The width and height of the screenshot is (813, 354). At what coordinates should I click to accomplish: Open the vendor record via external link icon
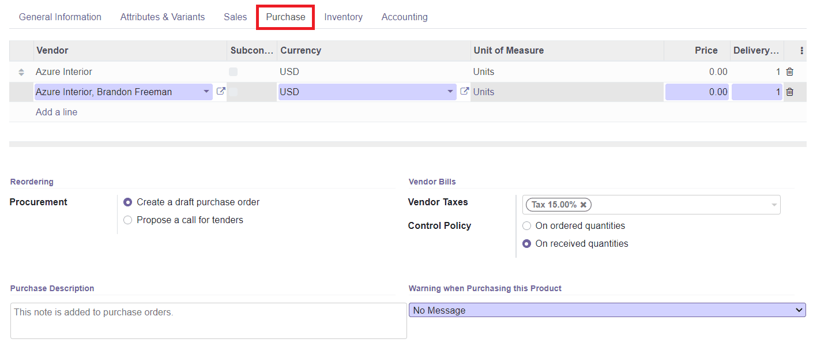click(220, 91)
